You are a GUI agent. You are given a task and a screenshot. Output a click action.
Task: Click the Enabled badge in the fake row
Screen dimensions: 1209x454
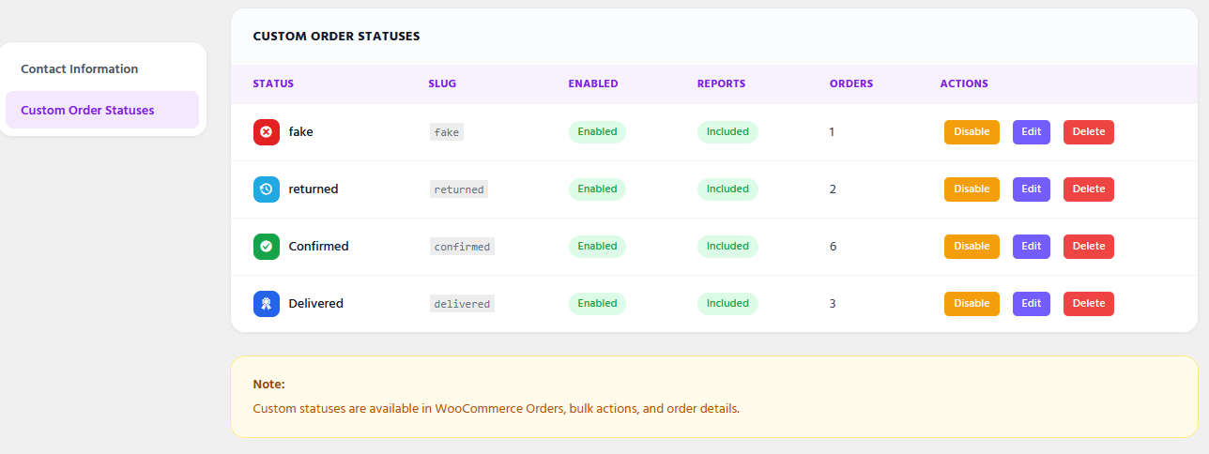pos(597,132)
